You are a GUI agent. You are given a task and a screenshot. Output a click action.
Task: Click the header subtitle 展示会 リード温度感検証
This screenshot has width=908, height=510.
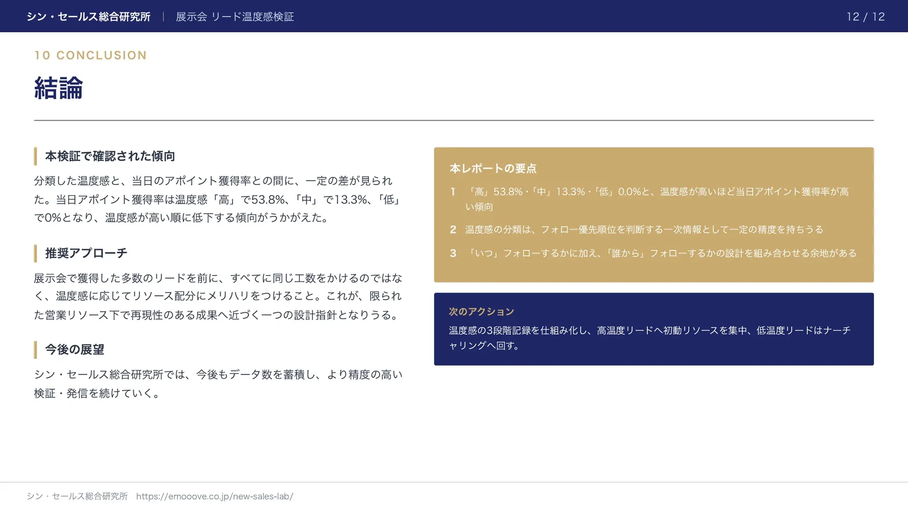pyautogui.click(x=235, y=16)
